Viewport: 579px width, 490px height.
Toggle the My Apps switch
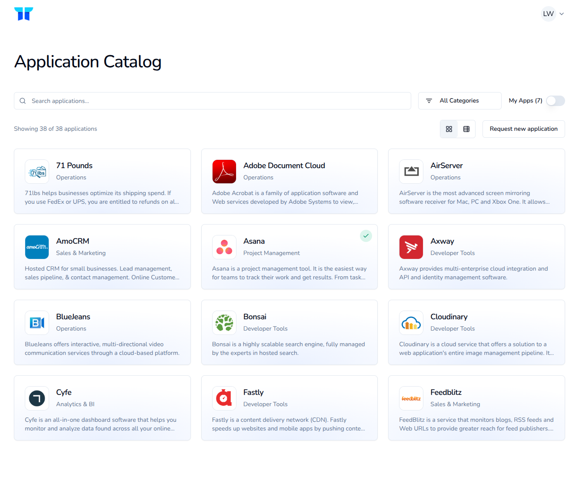click(556, 101)
